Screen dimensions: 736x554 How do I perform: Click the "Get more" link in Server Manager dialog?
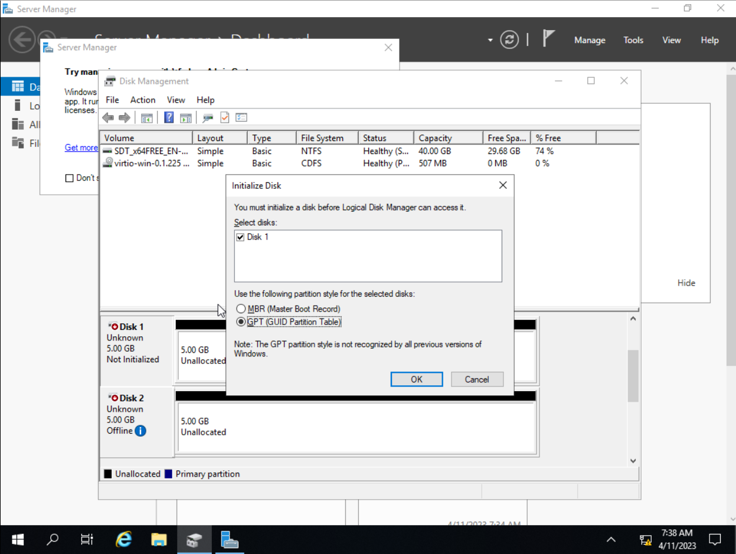(x=81, y=147)
